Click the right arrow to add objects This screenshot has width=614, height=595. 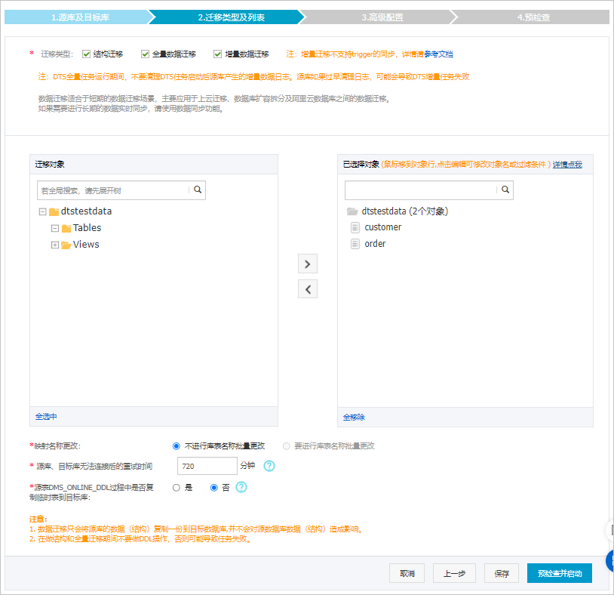[x=308, y=264]
